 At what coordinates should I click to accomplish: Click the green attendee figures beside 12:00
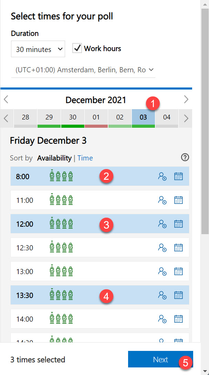click(61, 223)
